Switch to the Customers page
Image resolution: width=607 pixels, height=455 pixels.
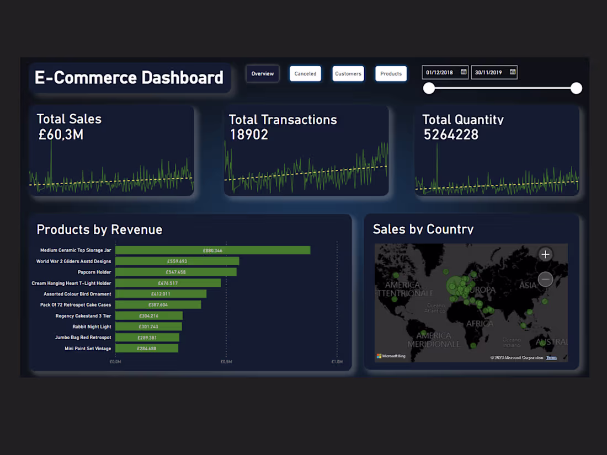pyautogui.click(x=348, y=73)
